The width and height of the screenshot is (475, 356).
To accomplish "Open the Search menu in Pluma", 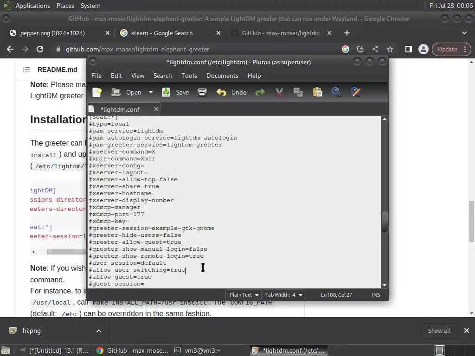I will tap(162, 76).
